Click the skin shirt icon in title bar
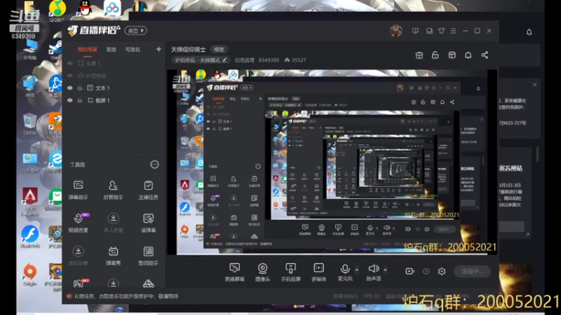Viewport: 561px width, 315px height. tap(441, 31)
